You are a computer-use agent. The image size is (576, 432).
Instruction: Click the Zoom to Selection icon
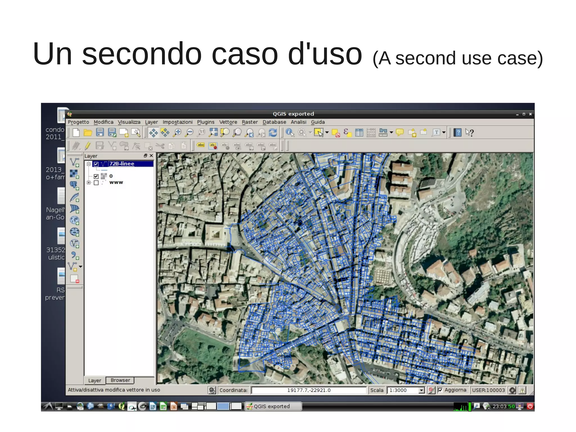[225, 132]
